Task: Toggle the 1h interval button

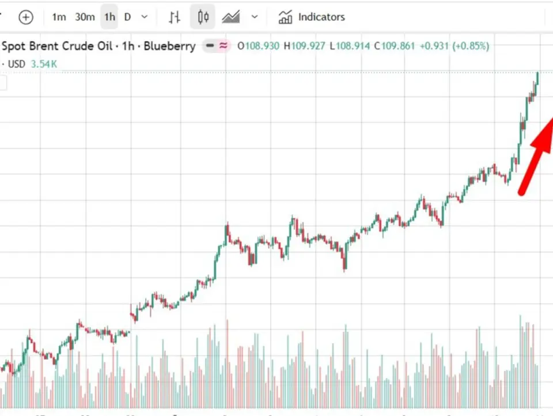Action: 109,17
